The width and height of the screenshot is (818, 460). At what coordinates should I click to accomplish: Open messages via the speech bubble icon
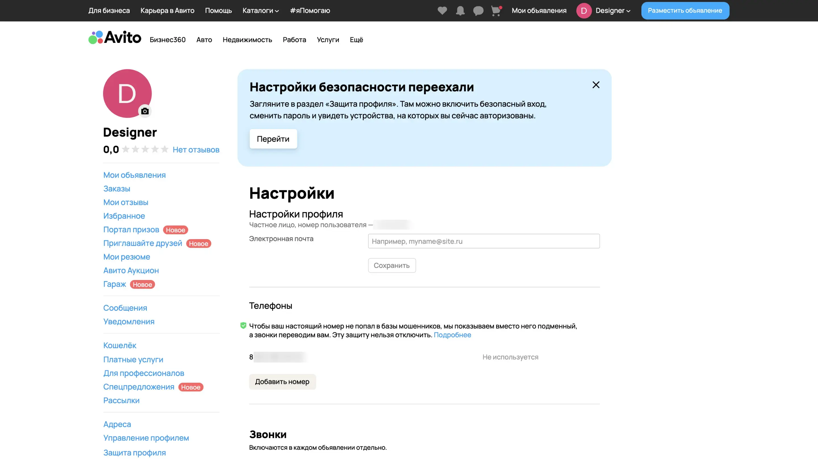478,11
